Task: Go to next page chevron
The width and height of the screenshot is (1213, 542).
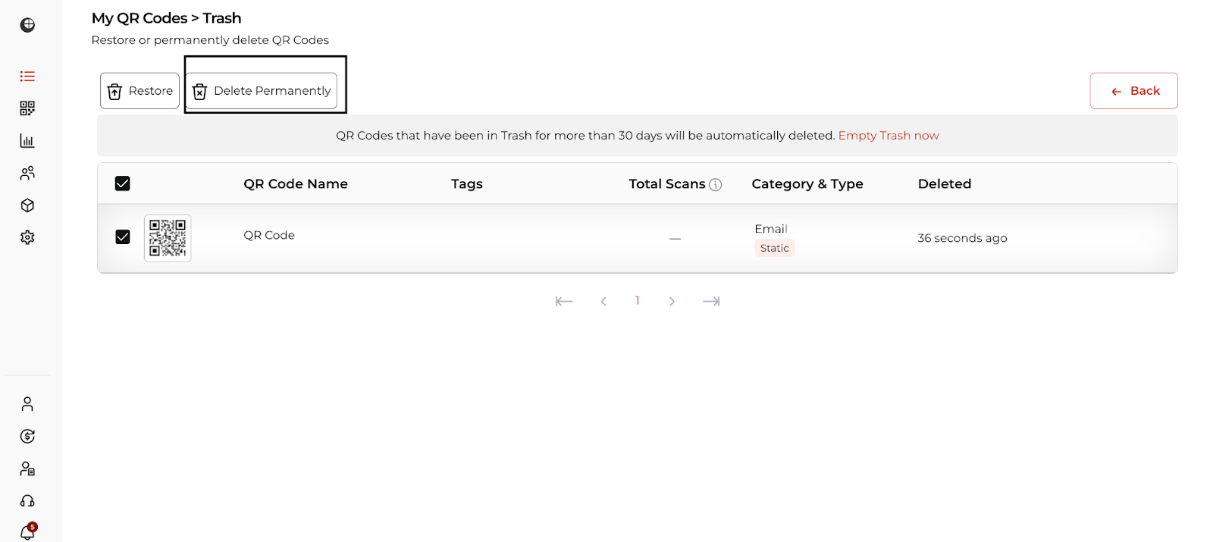Action: point(672,302)
